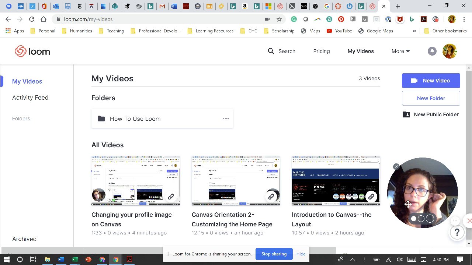The image size is (472, 265).
Task: Open Introduction to Canvas video thumbnail
Action: point(336,181)
